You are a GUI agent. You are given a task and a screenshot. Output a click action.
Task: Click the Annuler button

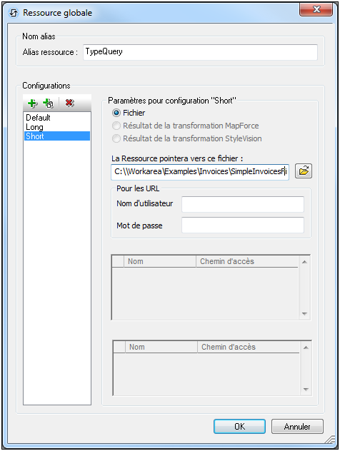pos(297,426)
